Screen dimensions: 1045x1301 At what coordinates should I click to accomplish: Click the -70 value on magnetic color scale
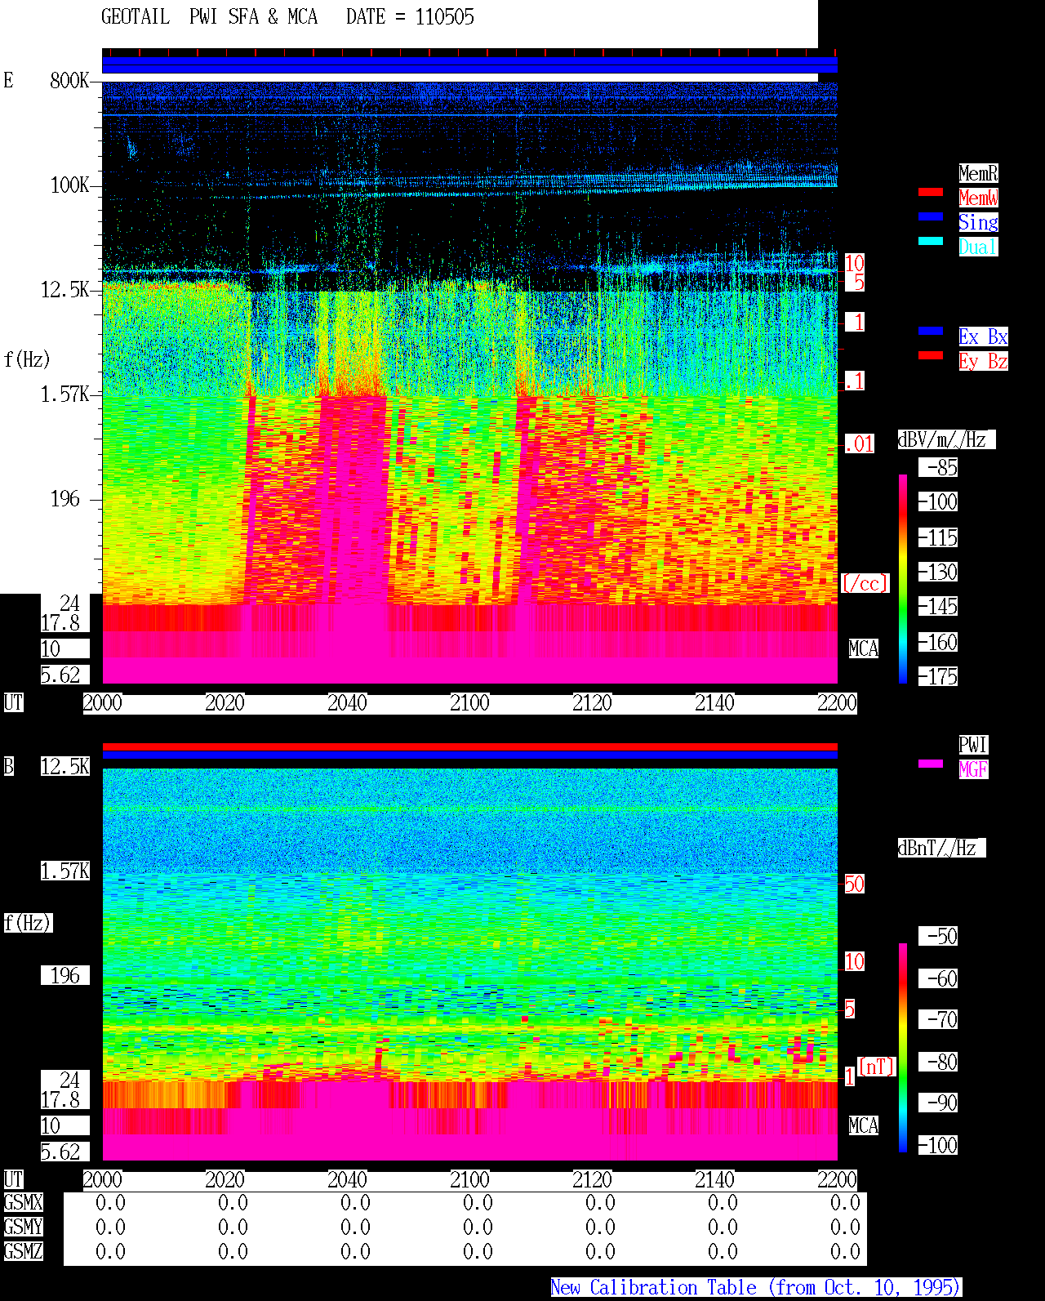[x=938, y=1020]
